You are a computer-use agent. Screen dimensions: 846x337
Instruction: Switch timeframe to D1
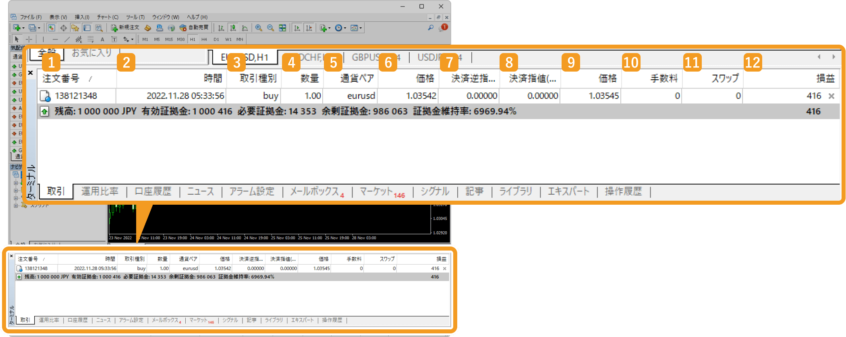216,39
